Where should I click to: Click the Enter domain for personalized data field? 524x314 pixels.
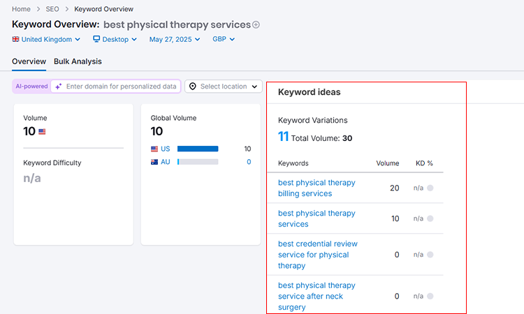(116, 87)
